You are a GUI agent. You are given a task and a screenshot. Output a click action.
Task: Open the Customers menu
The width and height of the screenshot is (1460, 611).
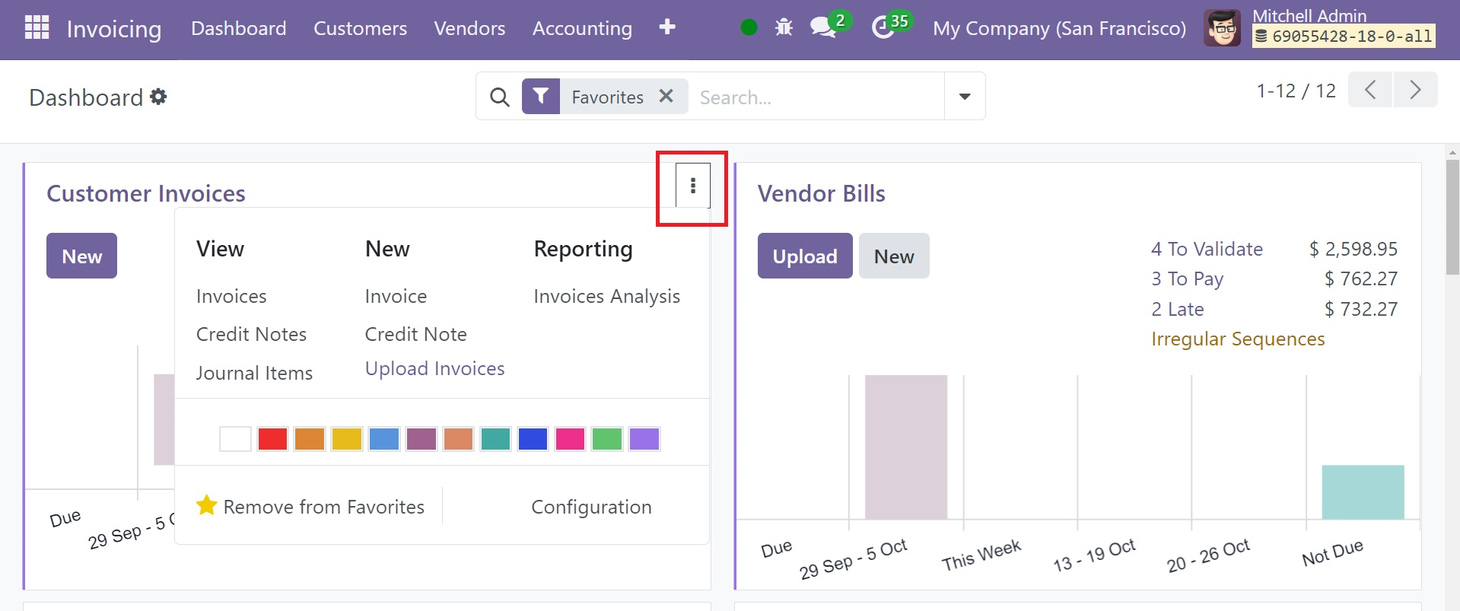click(x=360, y=28)
